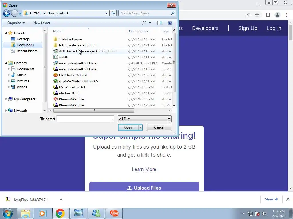The height and width of the screenshot is (219, 293).
Task: Open the recent pages dropdown arrow
Action: click(20, 13)
